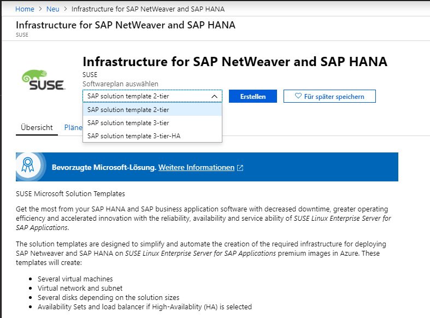Click the 'Several virtual machines' bullet item
This screenshot has width=430, height=318.
click(75, 279)
